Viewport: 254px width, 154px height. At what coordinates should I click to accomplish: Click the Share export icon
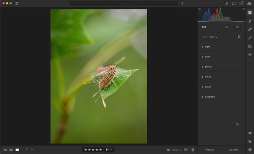click(234, 3)
